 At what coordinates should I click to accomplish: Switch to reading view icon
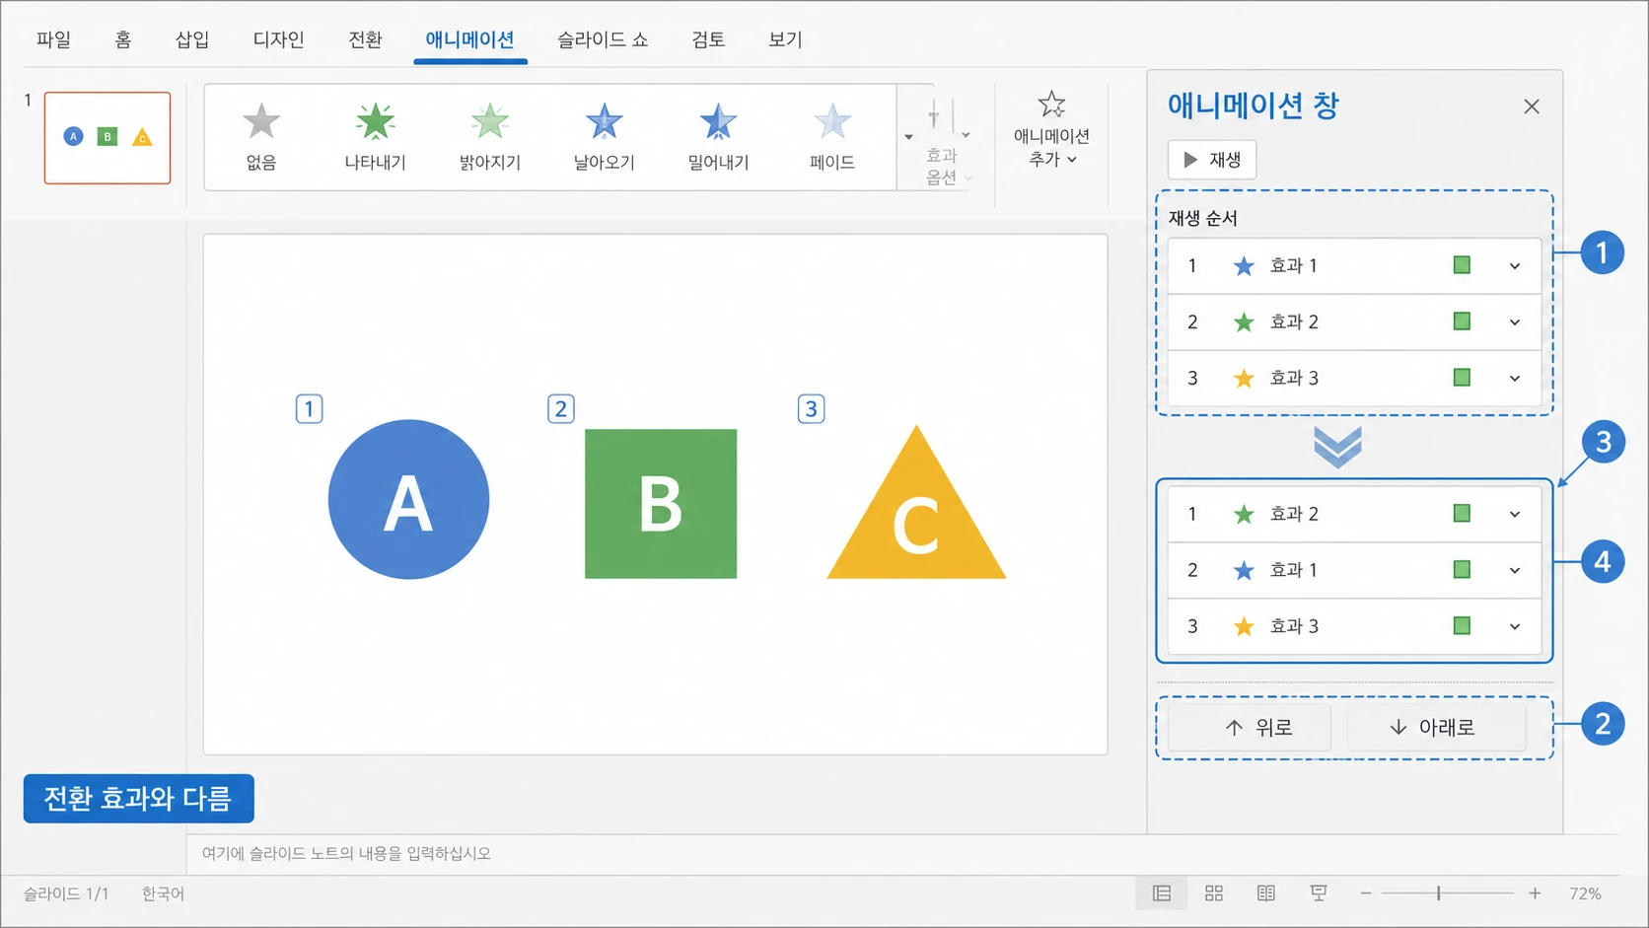click(1266, 893)
